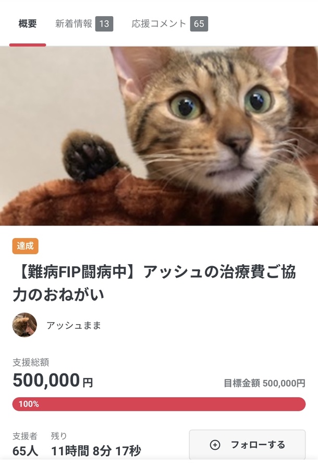Click the 支援総額 label

point(31,362)
